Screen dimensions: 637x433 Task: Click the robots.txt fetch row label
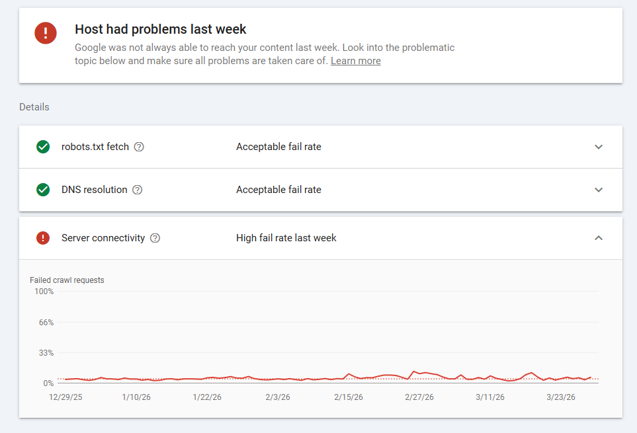click(95, 147)
